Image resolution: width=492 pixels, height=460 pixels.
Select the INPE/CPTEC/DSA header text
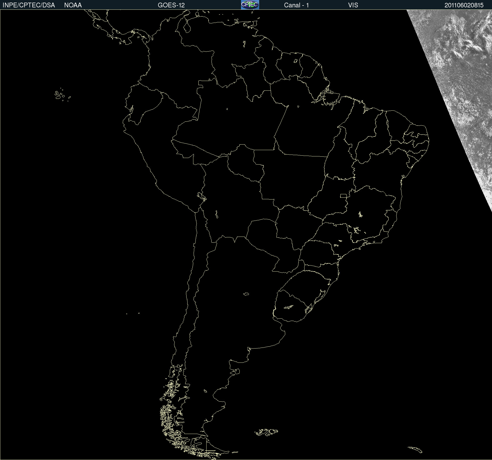coord(29,5)
